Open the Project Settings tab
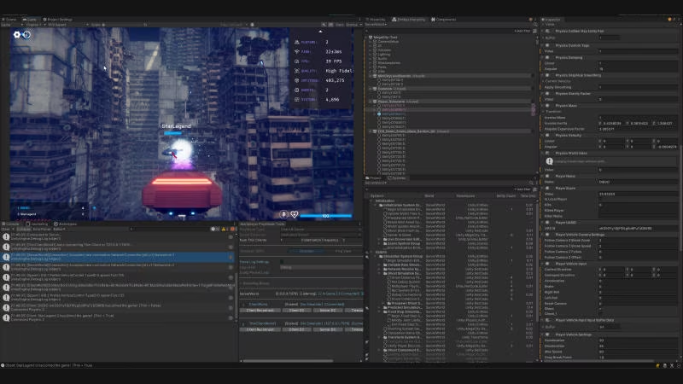683x384 pixels. point(58,19)
